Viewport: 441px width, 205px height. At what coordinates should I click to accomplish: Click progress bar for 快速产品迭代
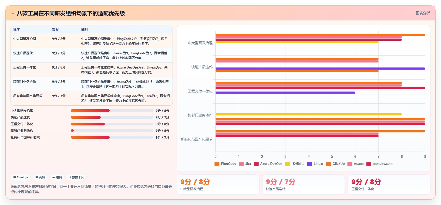click(x=112, y=117)
